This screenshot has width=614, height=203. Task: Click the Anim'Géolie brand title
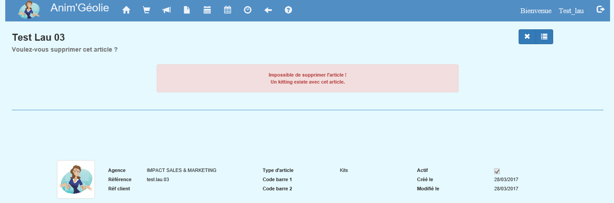point(80,8)
